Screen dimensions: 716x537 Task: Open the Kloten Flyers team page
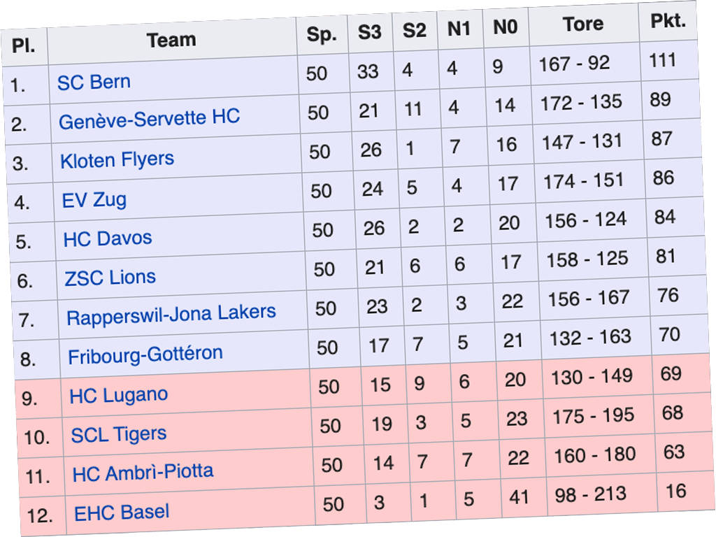click(117, 160)
